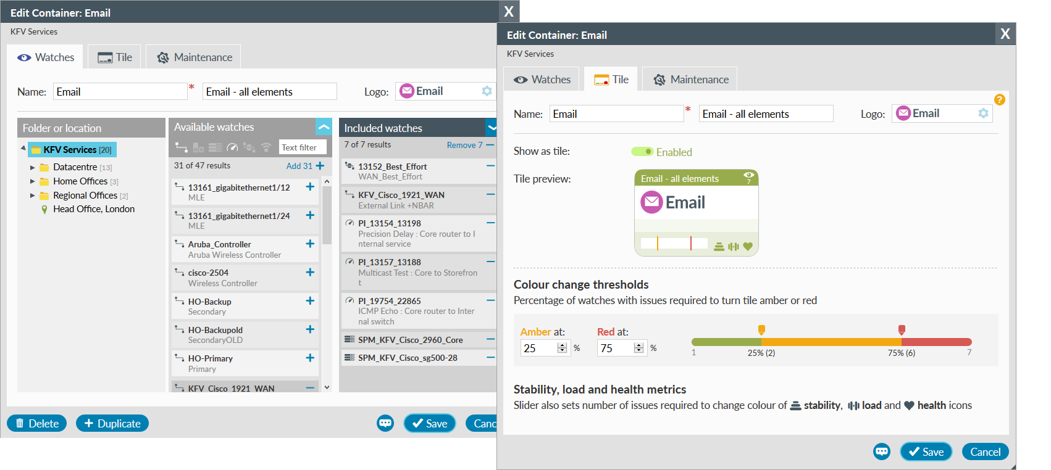Screen dimensions: 1051x470
Task: Increase the Amber threshold spinner value
Action: pyautogui.click(x=562, y=345)
